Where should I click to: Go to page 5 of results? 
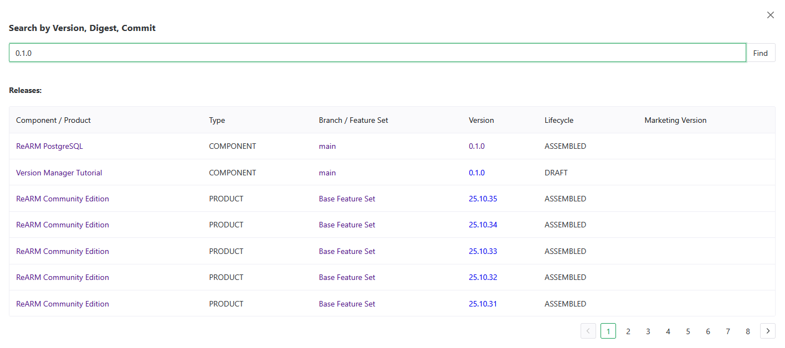687,331
